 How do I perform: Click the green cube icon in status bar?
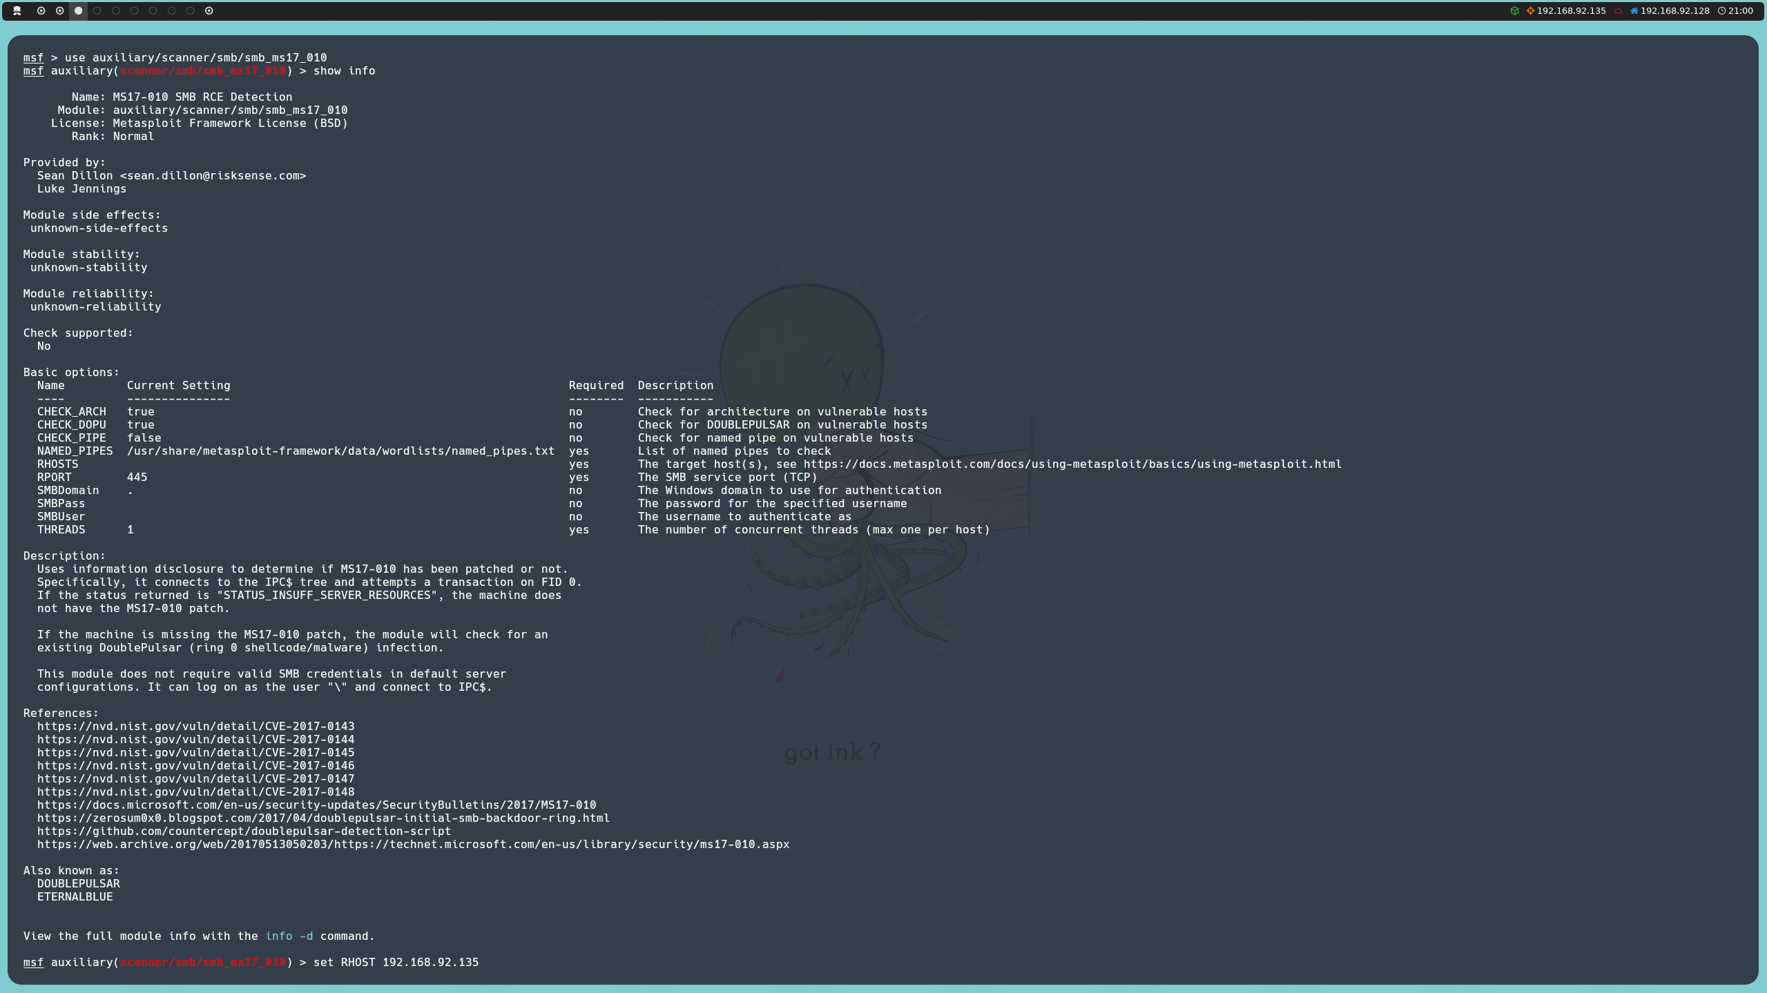pos(1514,10)
